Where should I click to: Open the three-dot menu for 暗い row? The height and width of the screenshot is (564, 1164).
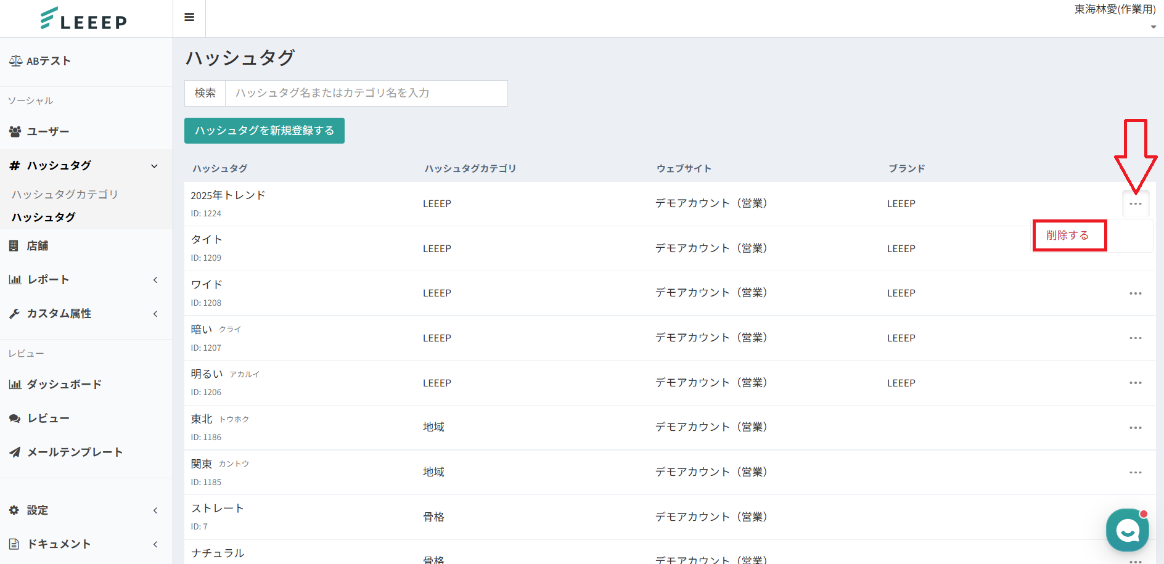(1135, 338)
